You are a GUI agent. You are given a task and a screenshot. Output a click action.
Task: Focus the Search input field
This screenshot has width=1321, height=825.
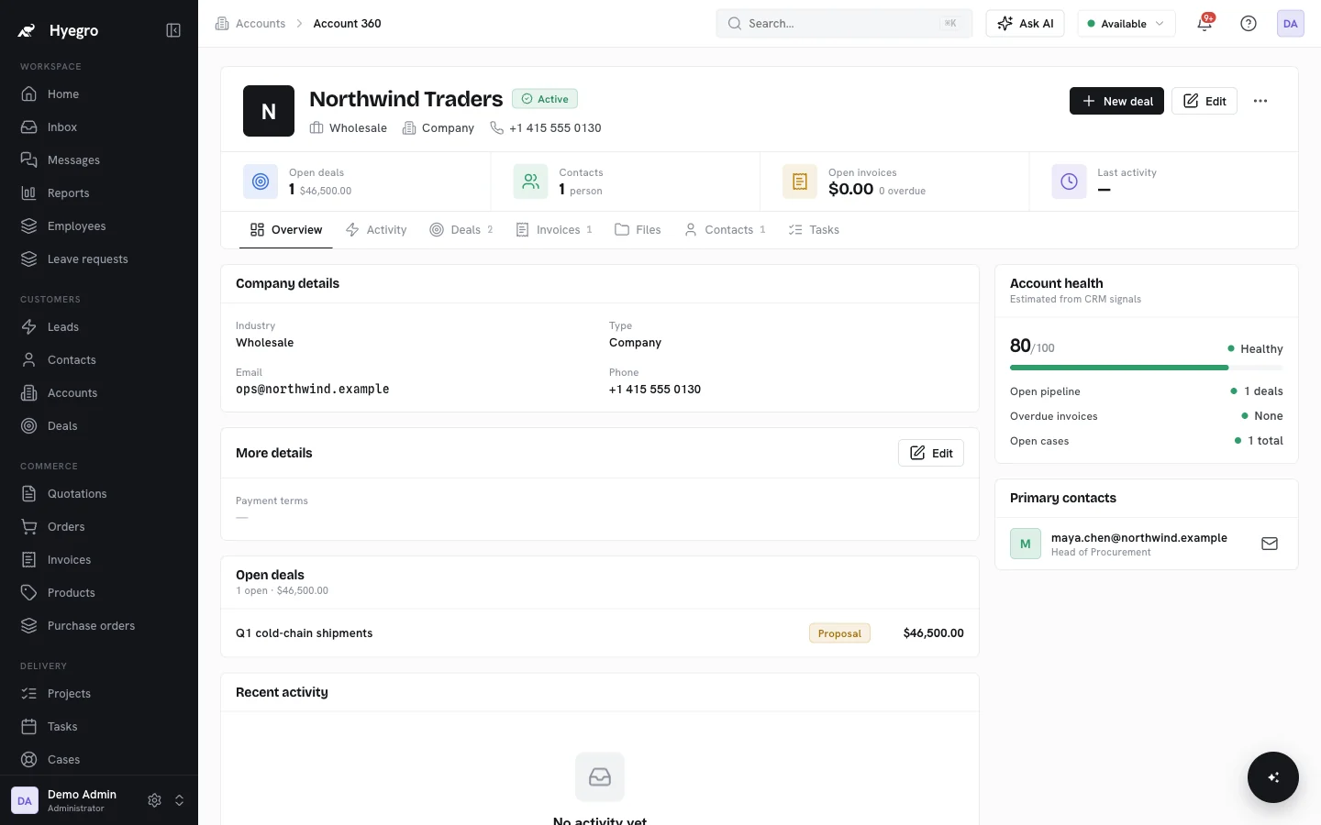[x=844, y=24]
